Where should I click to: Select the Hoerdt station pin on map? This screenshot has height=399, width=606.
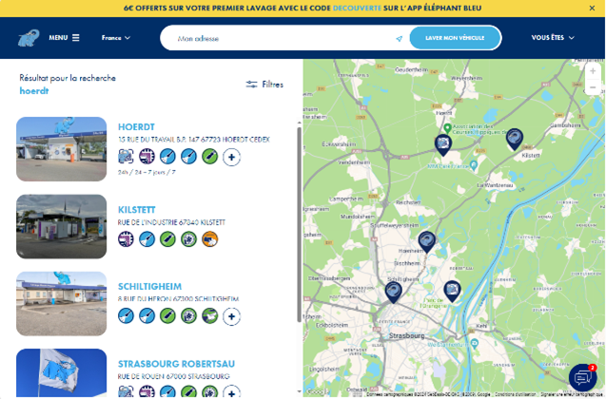pos(443,144)
